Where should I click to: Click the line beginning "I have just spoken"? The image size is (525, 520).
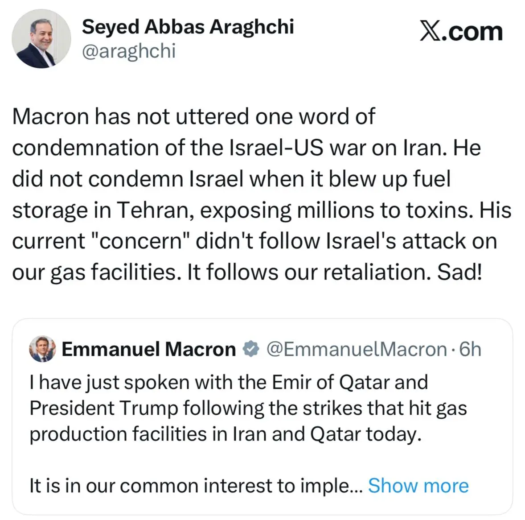[228, 383]
